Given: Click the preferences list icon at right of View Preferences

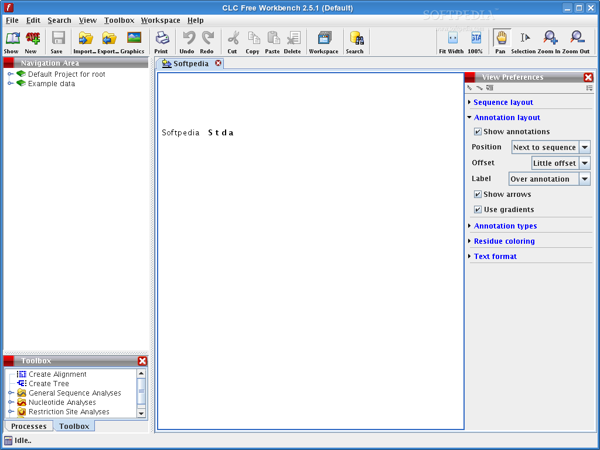Looking at the screenshot, I should click(589, 88).
